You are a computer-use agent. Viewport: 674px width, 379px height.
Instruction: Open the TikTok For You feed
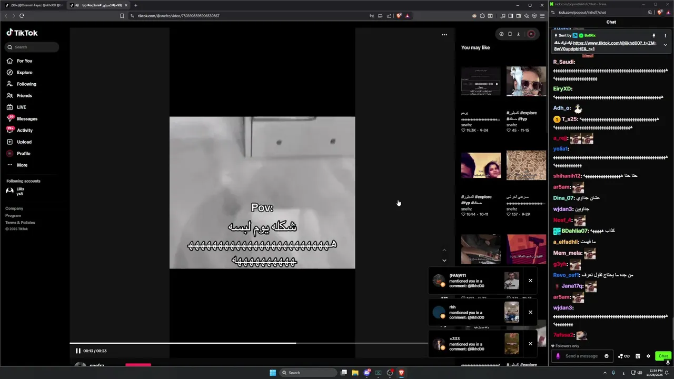pyautogui.click(x=20, y=61)
